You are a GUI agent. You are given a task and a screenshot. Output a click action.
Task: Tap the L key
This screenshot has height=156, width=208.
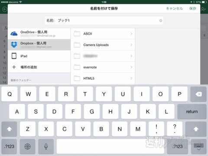click(x=166, y=111)
